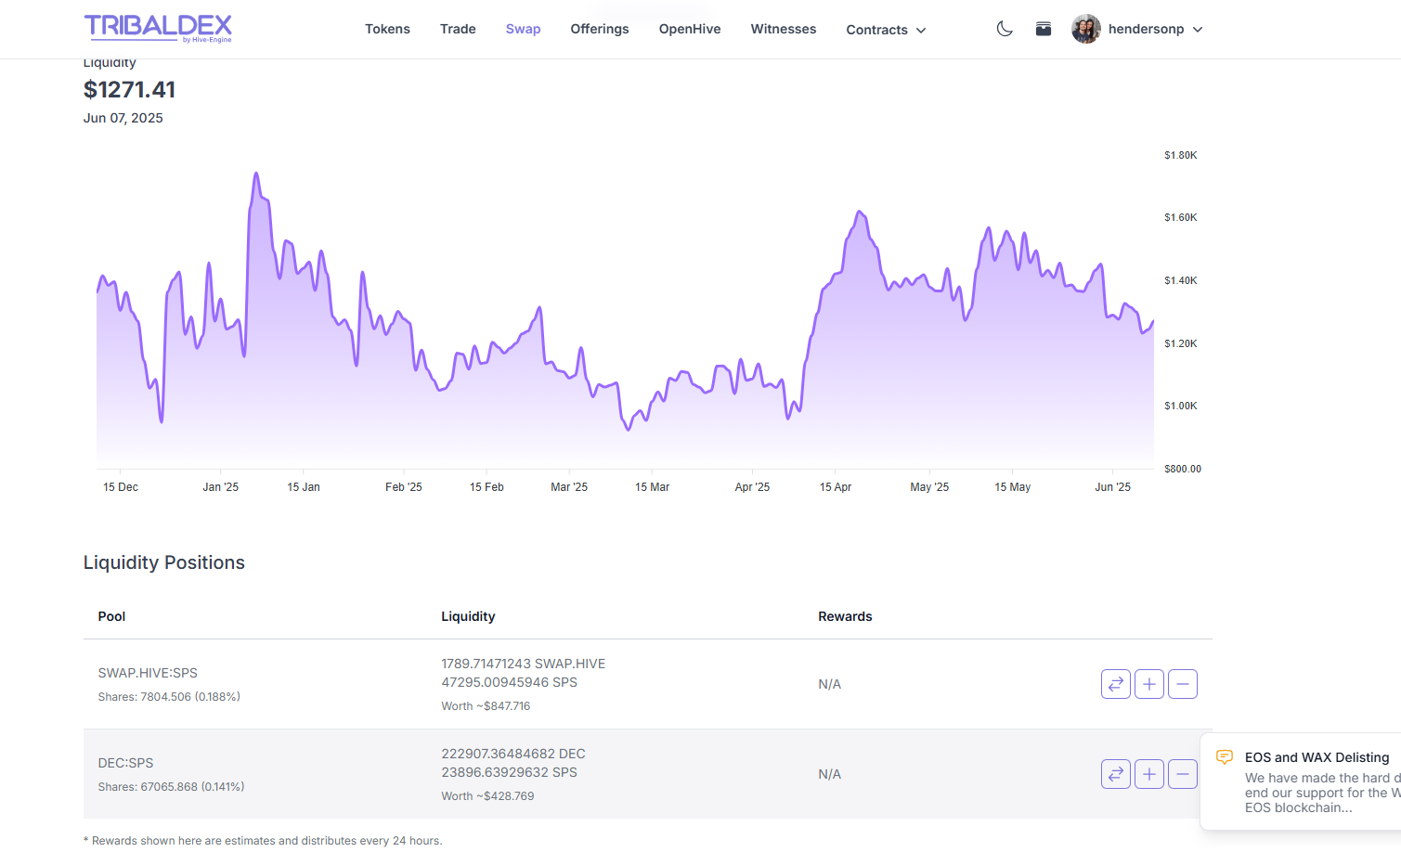Expand the Contracts menu
The height and width of the screenshot is (852, 1401).
click(x=886, y=30)
